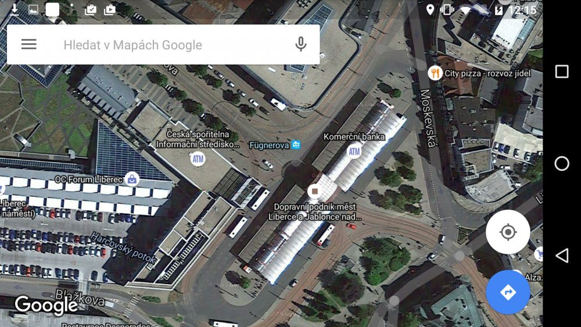Select the Komerční banka ATM marker

click(x=354, y=151)
